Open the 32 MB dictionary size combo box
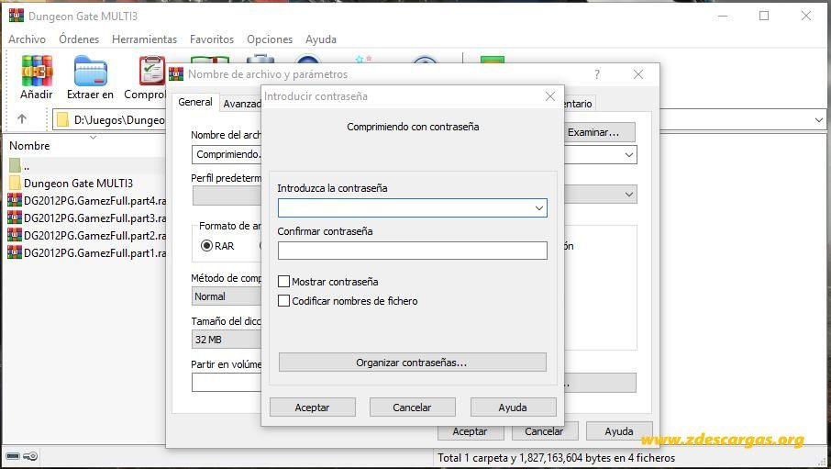 [x=227, y=340]
